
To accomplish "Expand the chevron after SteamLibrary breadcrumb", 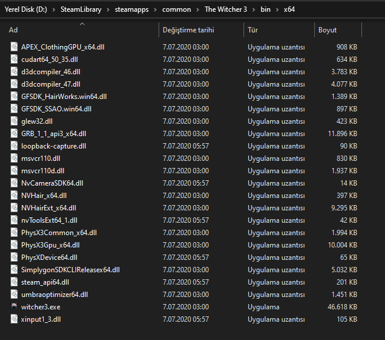I will pos(108,10).
